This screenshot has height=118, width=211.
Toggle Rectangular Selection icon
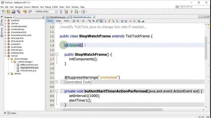(105, 21)
